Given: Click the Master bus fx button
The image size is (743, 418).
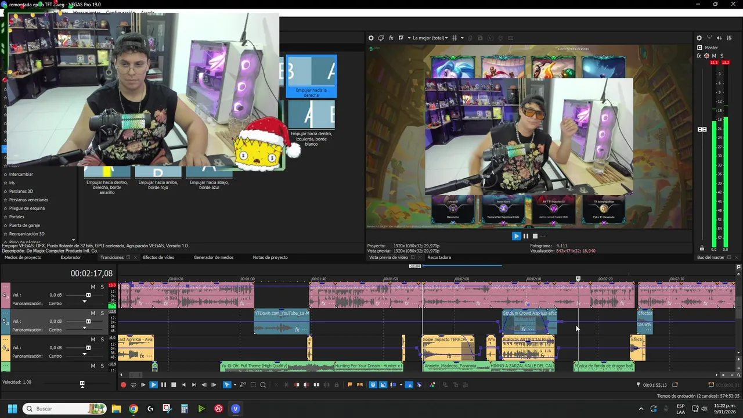Looking at the screenshot, I should pyautogui.click(x=699, y=56).
